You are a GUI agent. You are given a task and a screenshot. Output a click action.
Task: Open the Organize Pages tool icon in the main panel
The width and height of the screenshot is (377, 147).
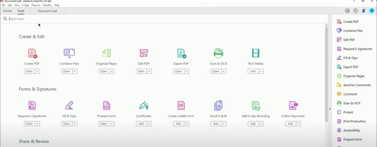click(x=106, y=53)
